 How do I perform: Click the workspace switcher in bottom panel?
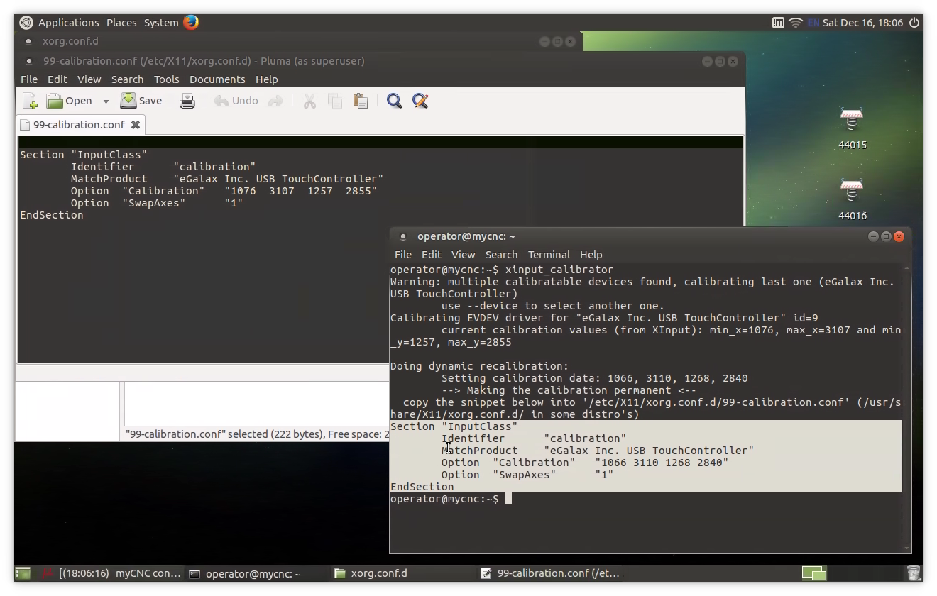click(x=814, y=573)
